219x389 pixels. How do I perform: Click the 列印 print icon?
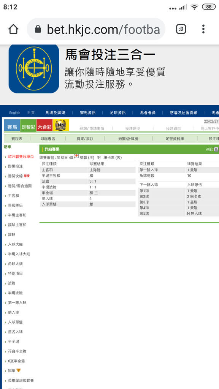pos(216,149)
